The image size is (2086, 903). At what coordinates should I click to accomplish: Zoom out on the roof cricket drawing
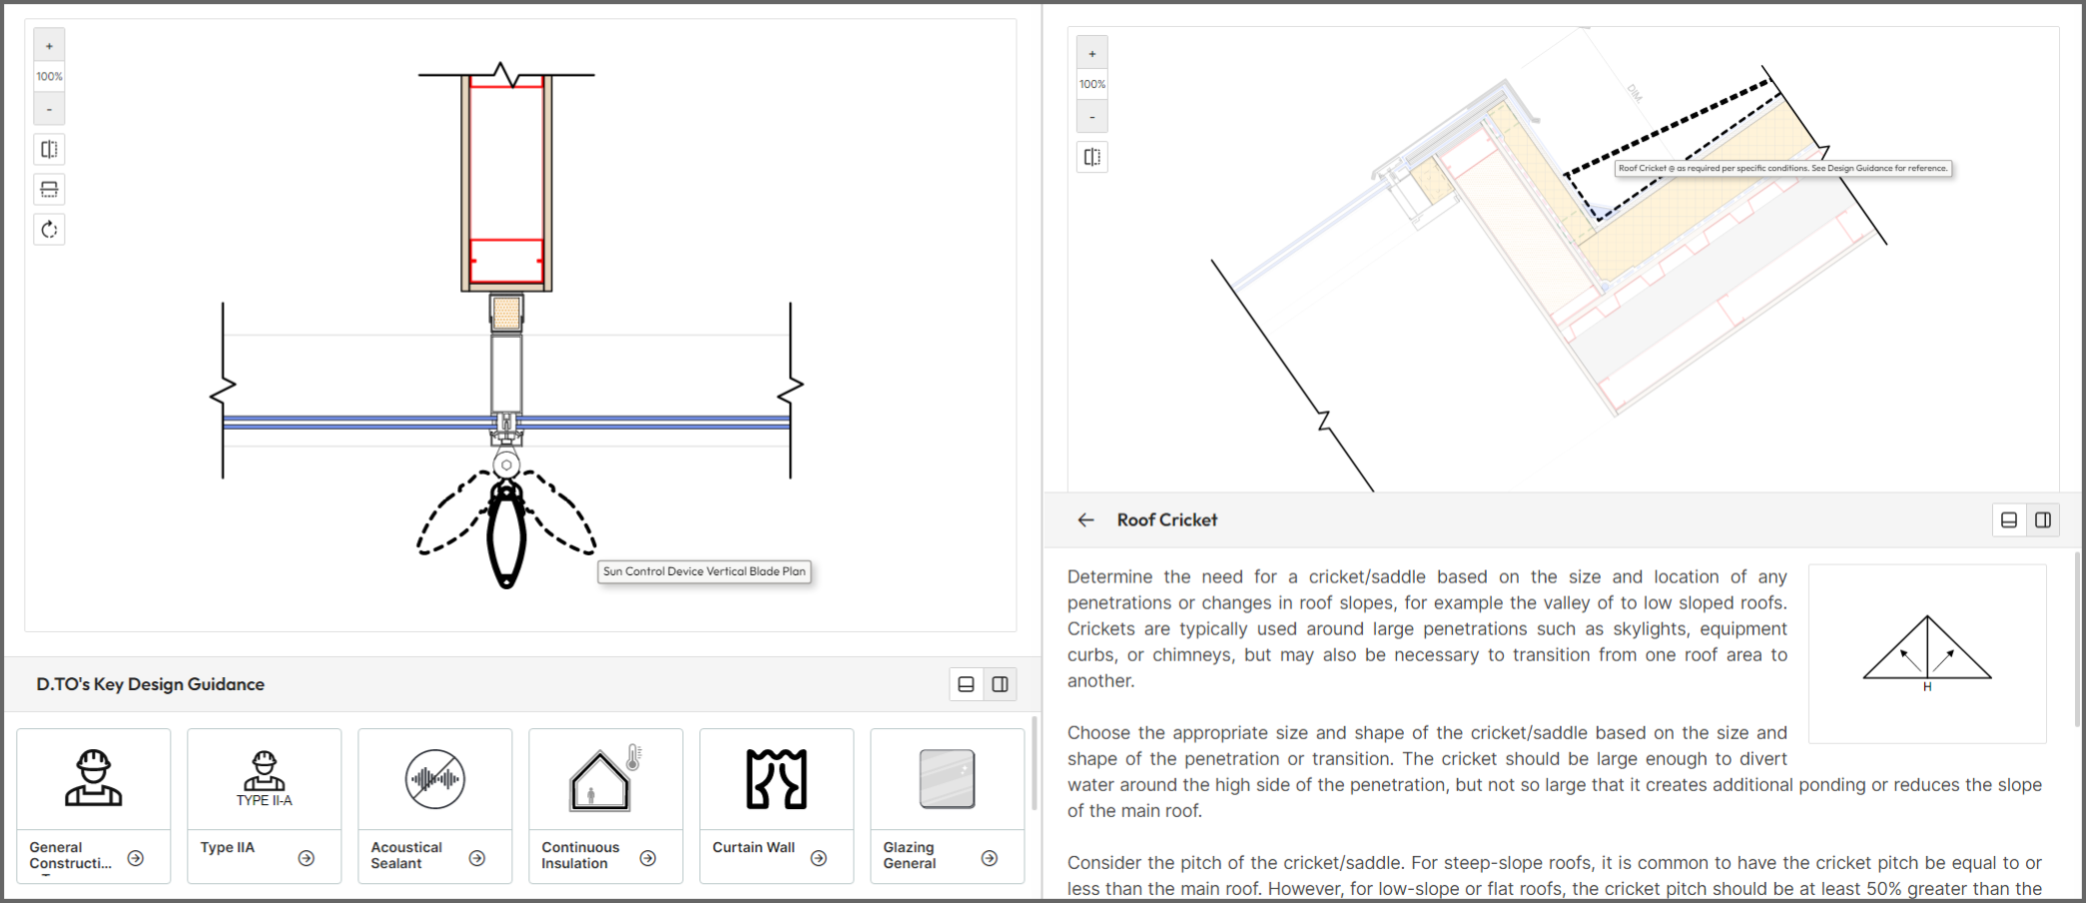click(x=1091, y=117)
